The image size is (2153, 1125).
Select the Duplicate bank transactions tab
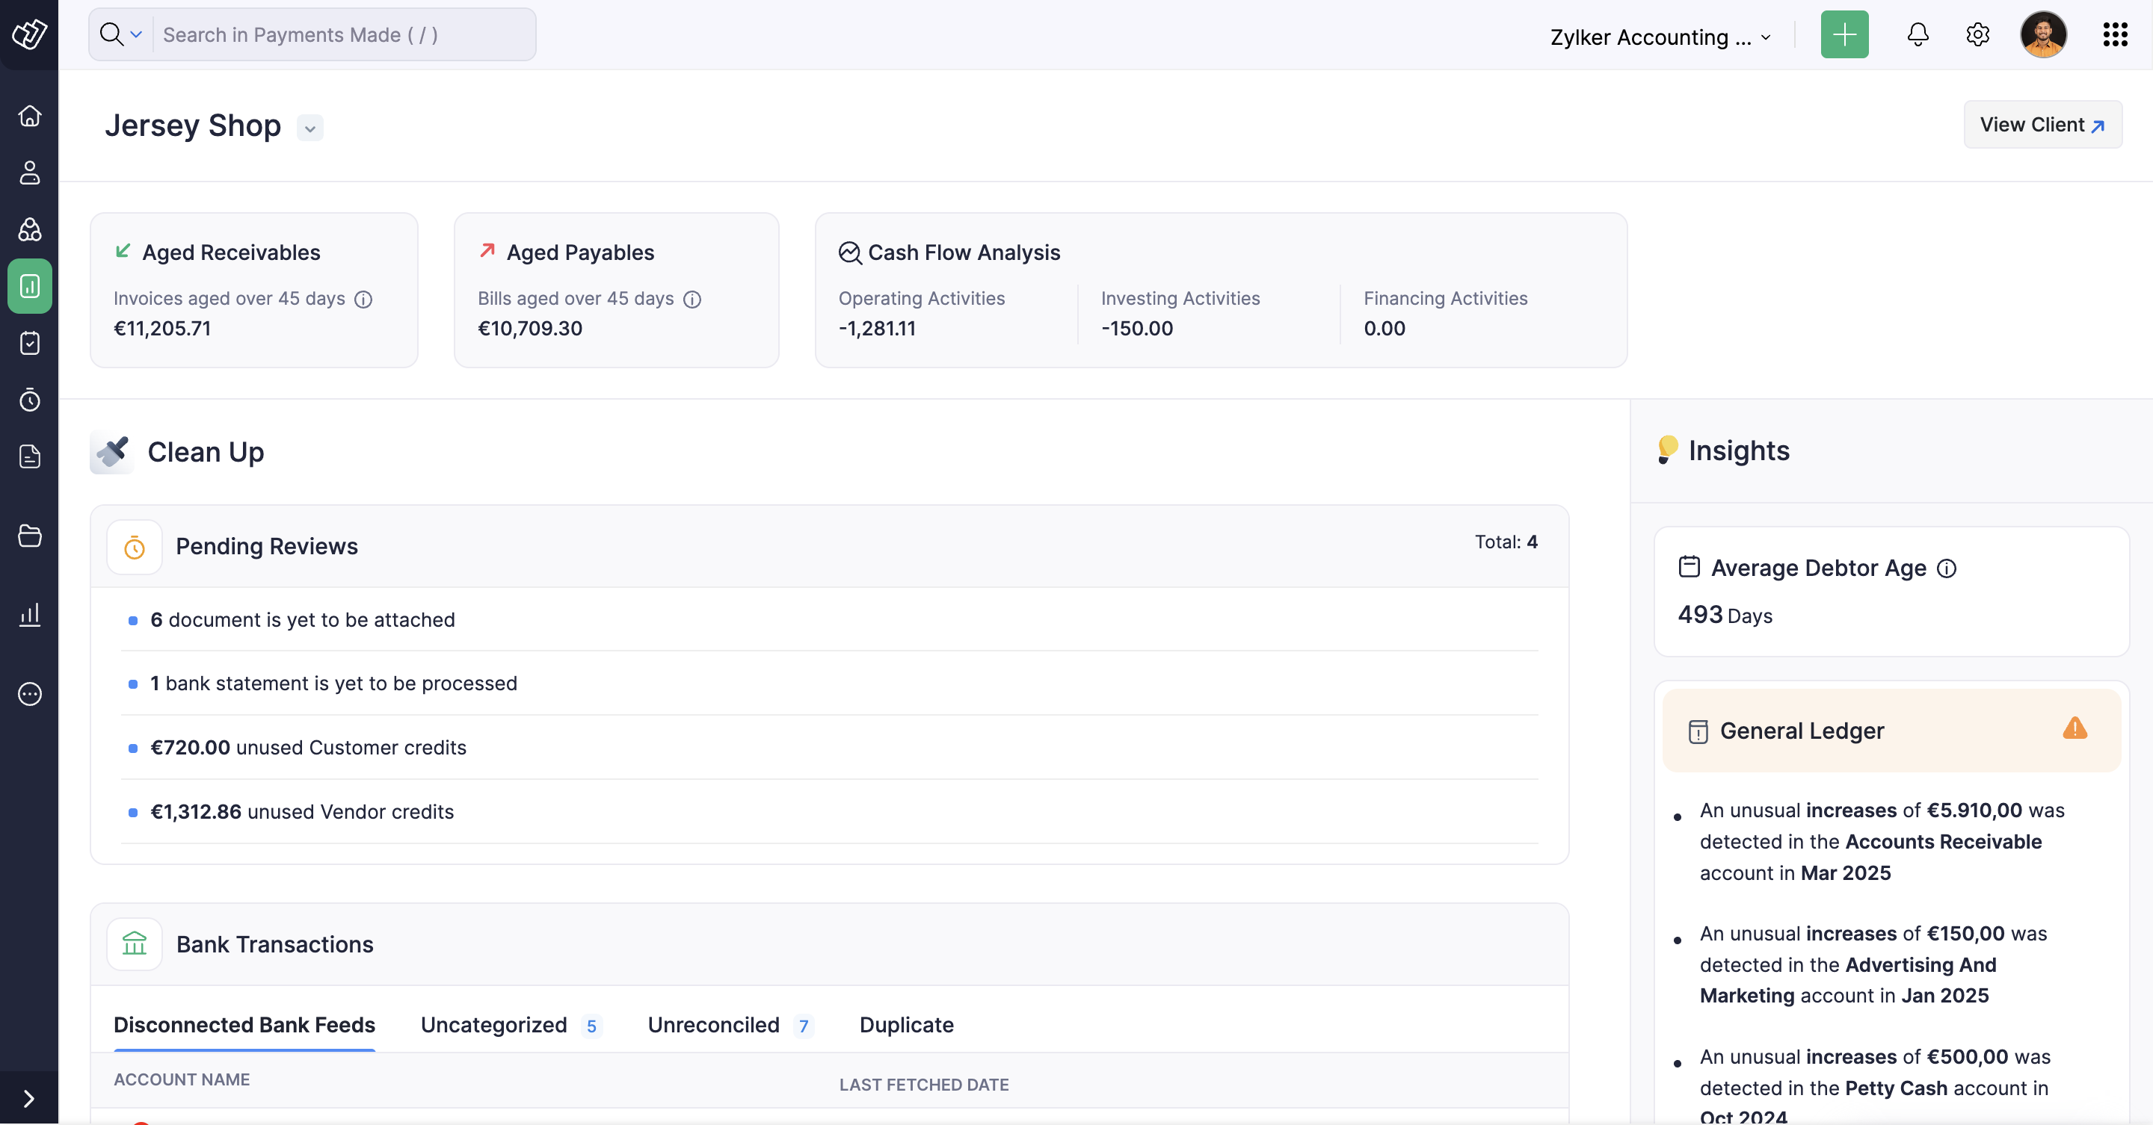[x=906, y=1025]
